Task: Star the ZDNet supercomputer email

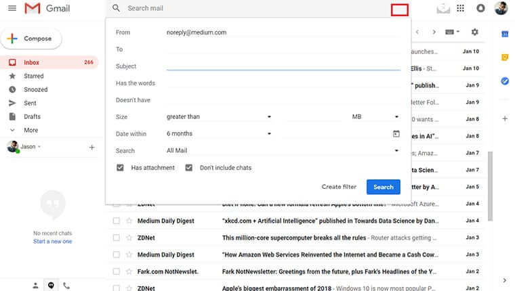Action: (129, 238)
